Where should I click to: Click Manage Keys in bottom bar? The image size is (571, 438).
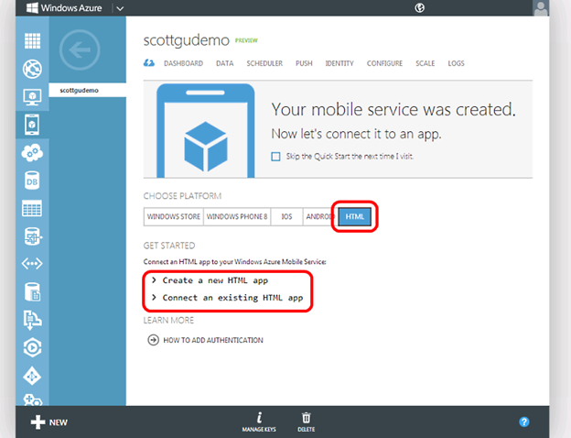click(259, 422)
